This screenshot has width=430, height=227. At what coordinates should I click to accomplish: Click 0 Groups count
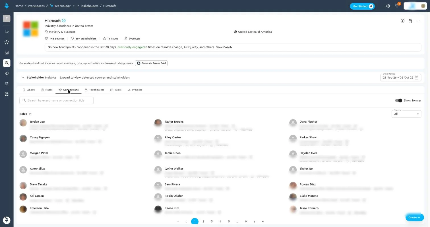coord(132,39)
